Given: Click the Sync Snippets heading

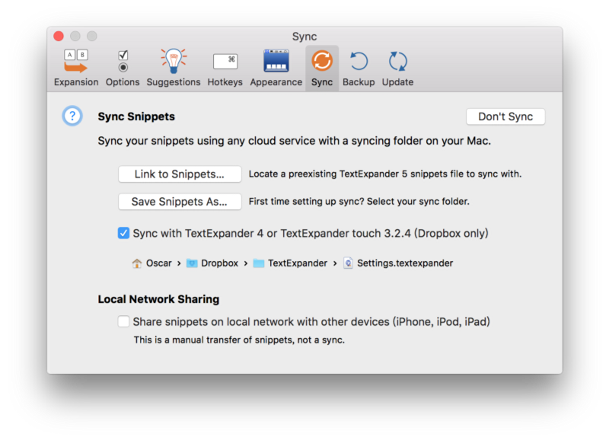Looking at the screenshot, I should pos(136,116).
